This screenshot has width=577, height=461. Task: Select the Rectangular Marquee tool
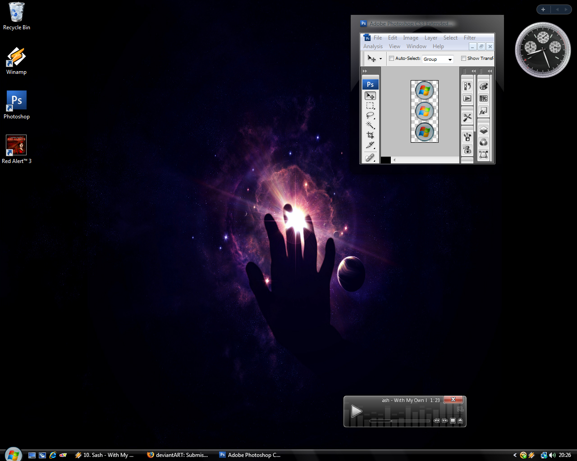pyautogui.click(x=370, y=106)
